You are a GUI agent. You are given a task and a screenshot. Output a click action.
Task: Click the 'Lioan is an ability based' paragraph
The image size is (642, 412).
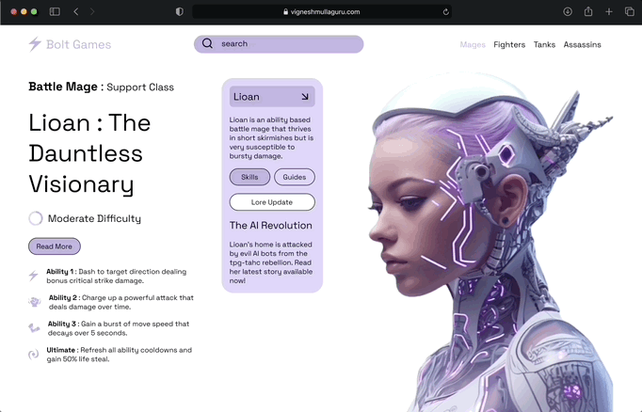pyautogui.click(x=271, y=138)
